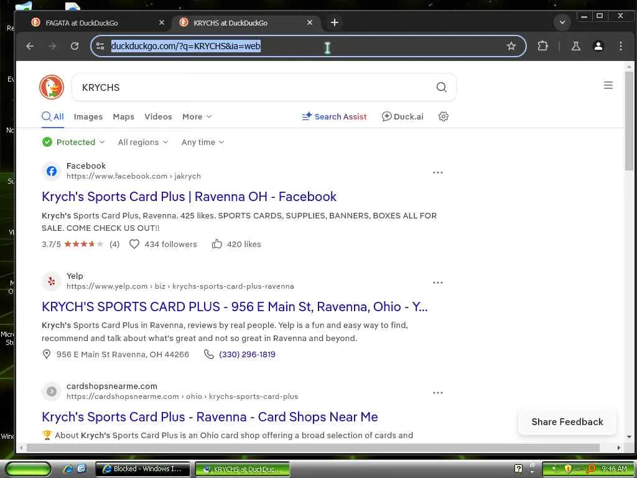Click the browser forward arrow
Image resolution: width=637 pixels, height=478 pixels.
click(x=52, y=46)
